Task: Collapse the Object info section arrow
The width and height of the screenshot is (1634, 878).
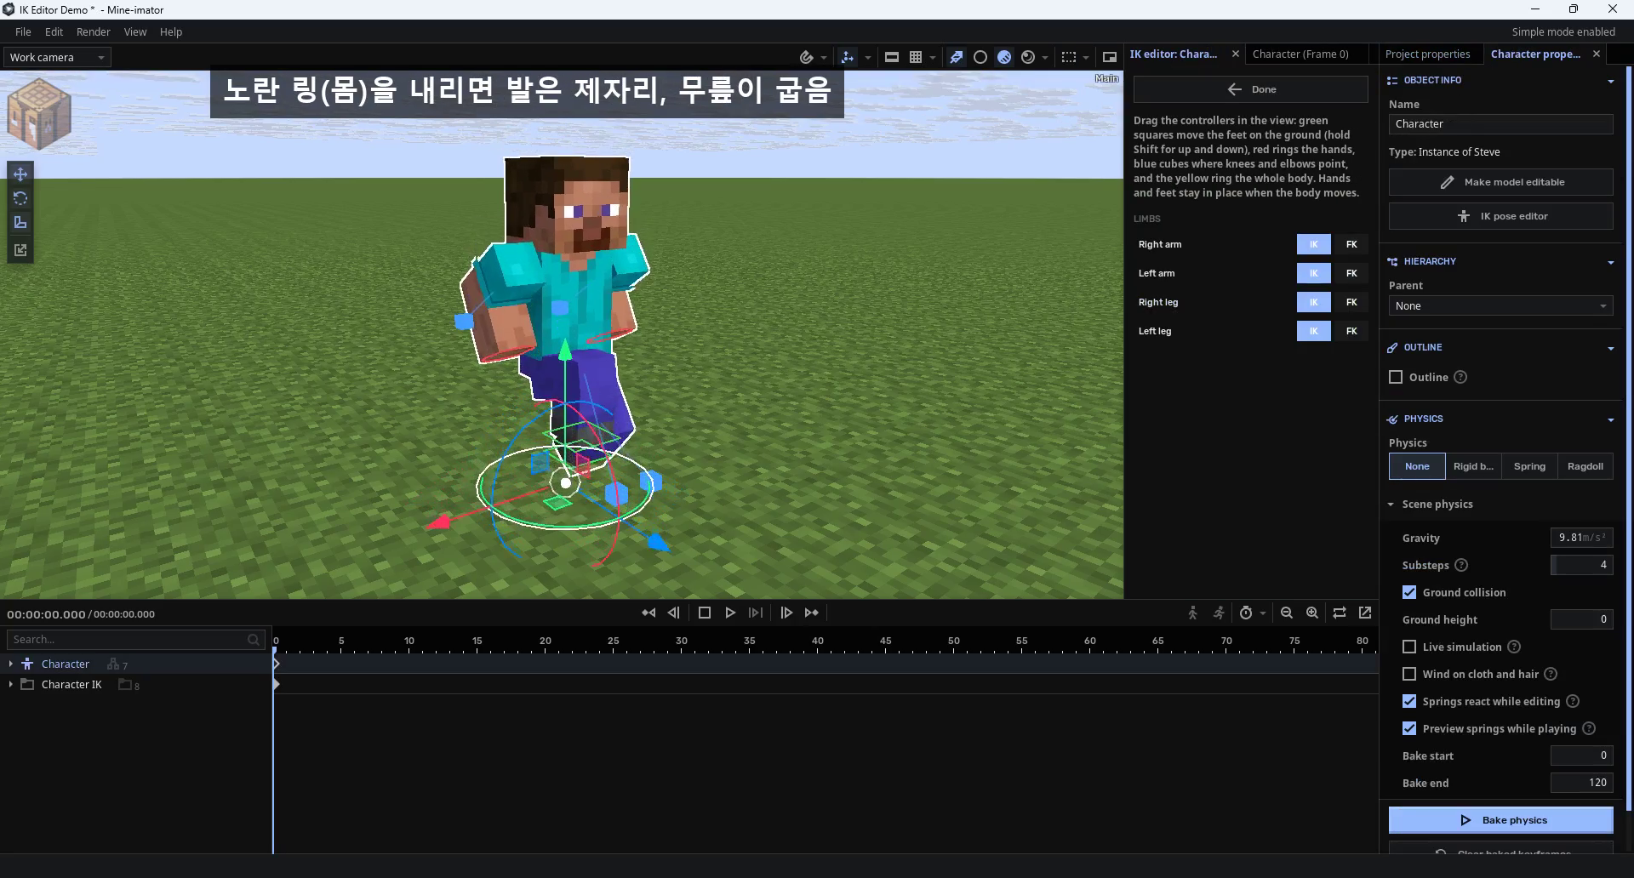Action: tap(1610, 81)
